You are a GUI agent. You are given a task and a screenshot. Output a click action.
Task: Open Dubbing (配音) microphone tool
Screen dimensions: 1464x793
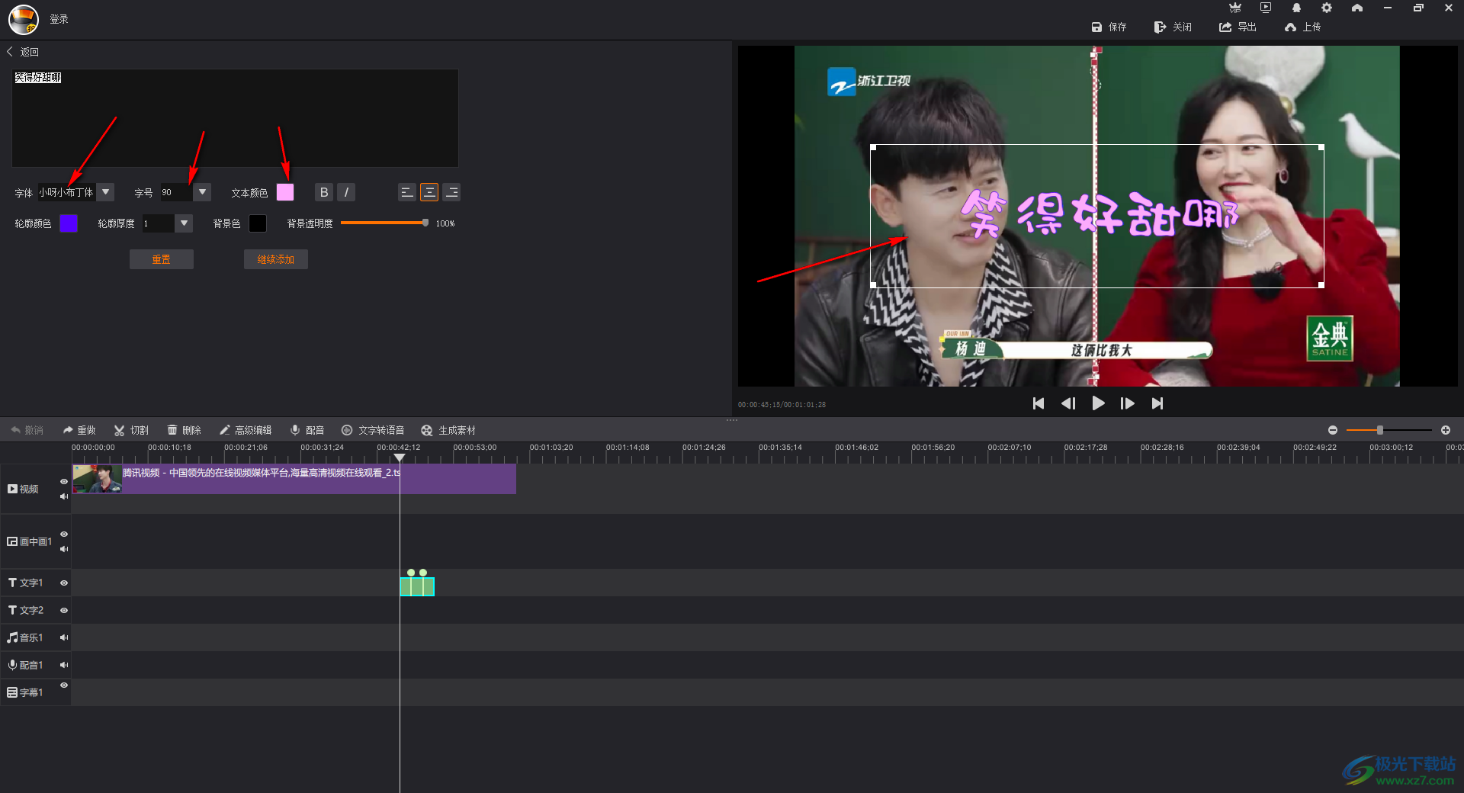(x=307, y=430)
